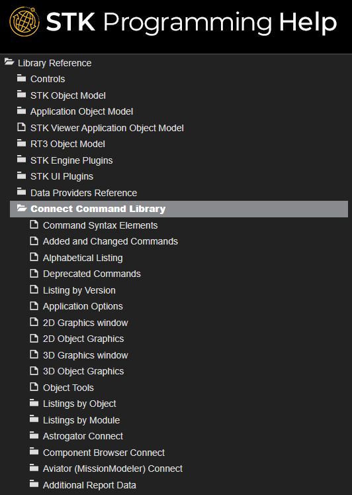352x495 pixels.
Task: Click the Object Tools document icon
Action: 34,387
